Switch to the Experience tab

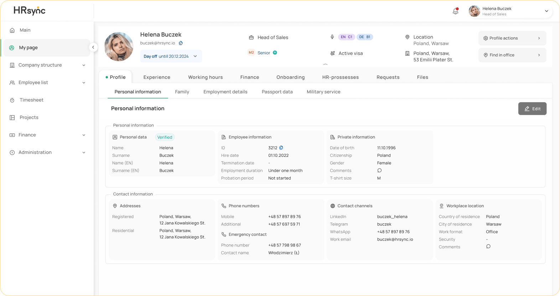(157, 77)
